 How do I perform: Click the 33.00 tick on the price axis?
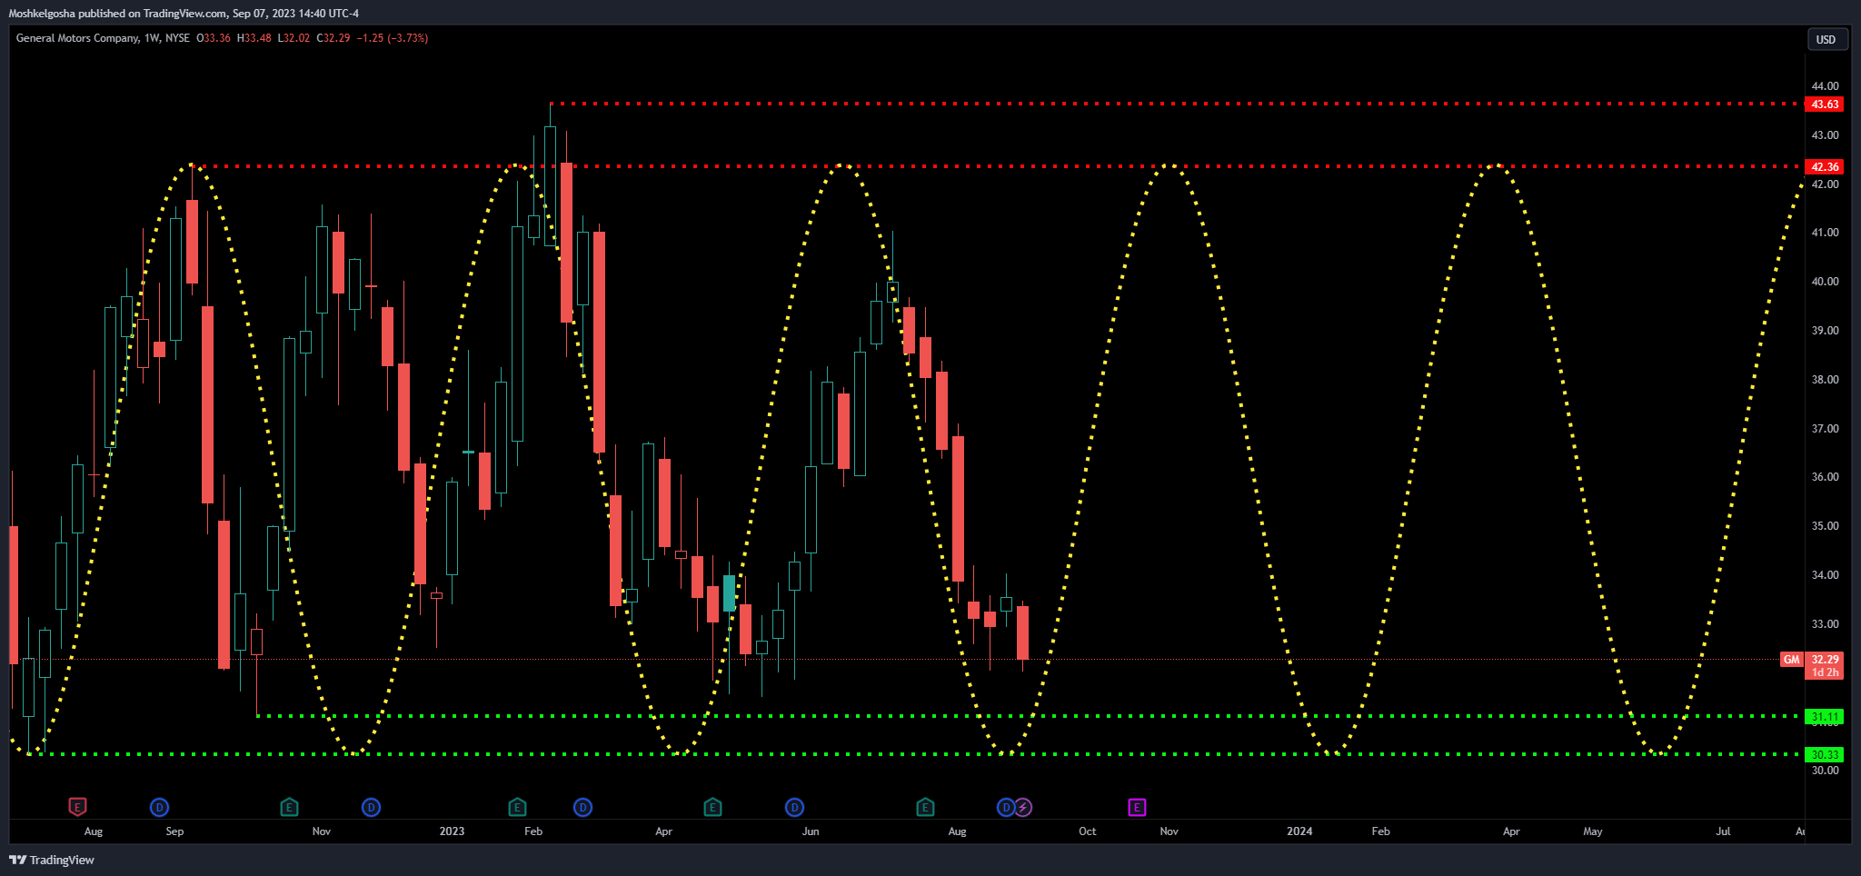1825,624
